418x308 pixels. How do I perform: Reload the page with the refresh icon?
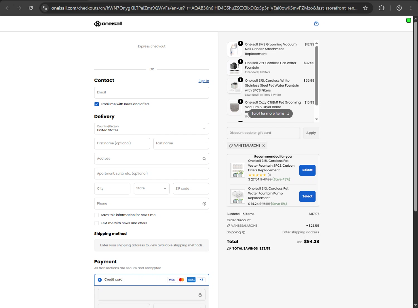31,8
